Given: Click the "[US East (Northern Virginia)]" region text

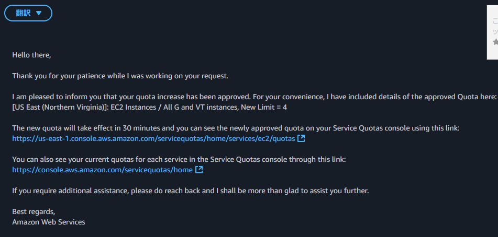Looking at the screenshot, I should (59, 107).
